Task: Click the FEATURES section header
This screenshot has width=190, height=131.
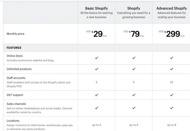Action: [14, 48]
